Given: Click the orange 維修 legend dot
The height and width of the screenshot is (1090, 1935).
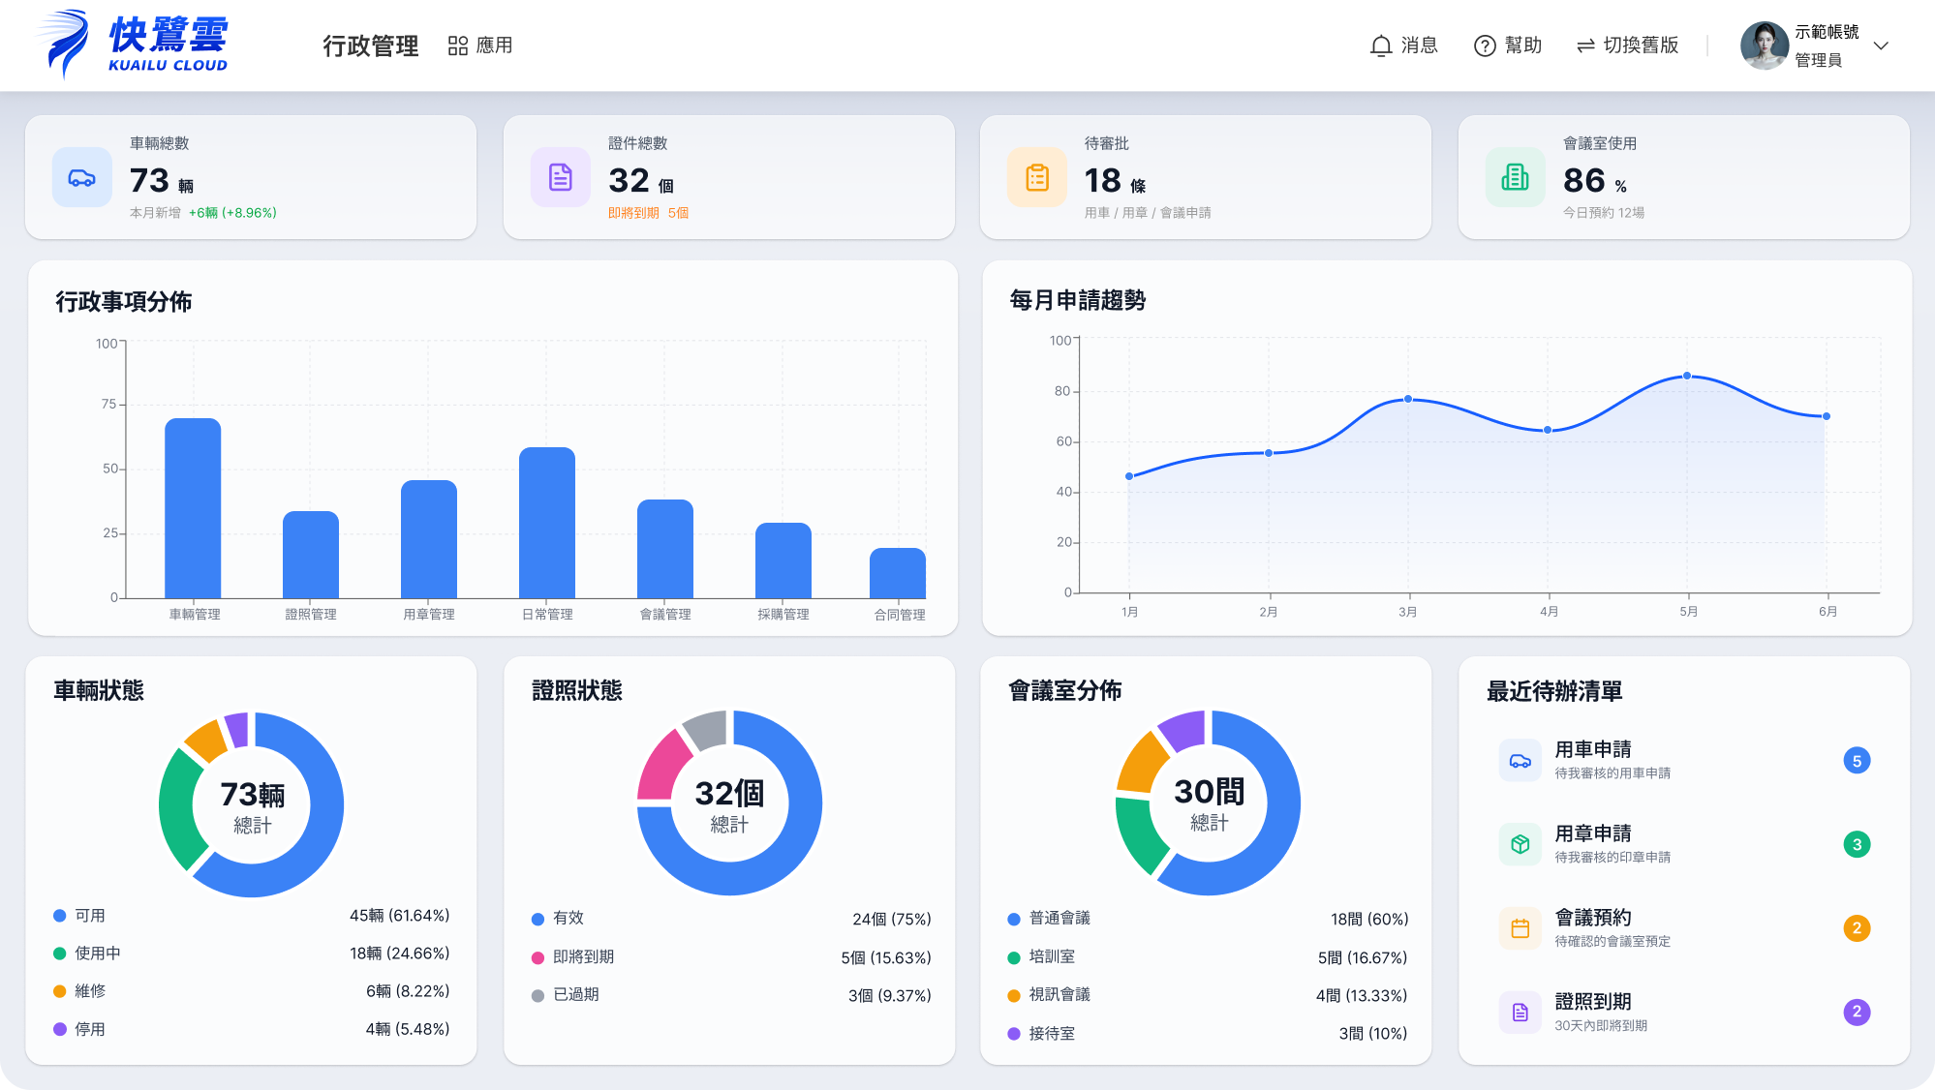Looking at the screenshot, I should pos(60,991).
